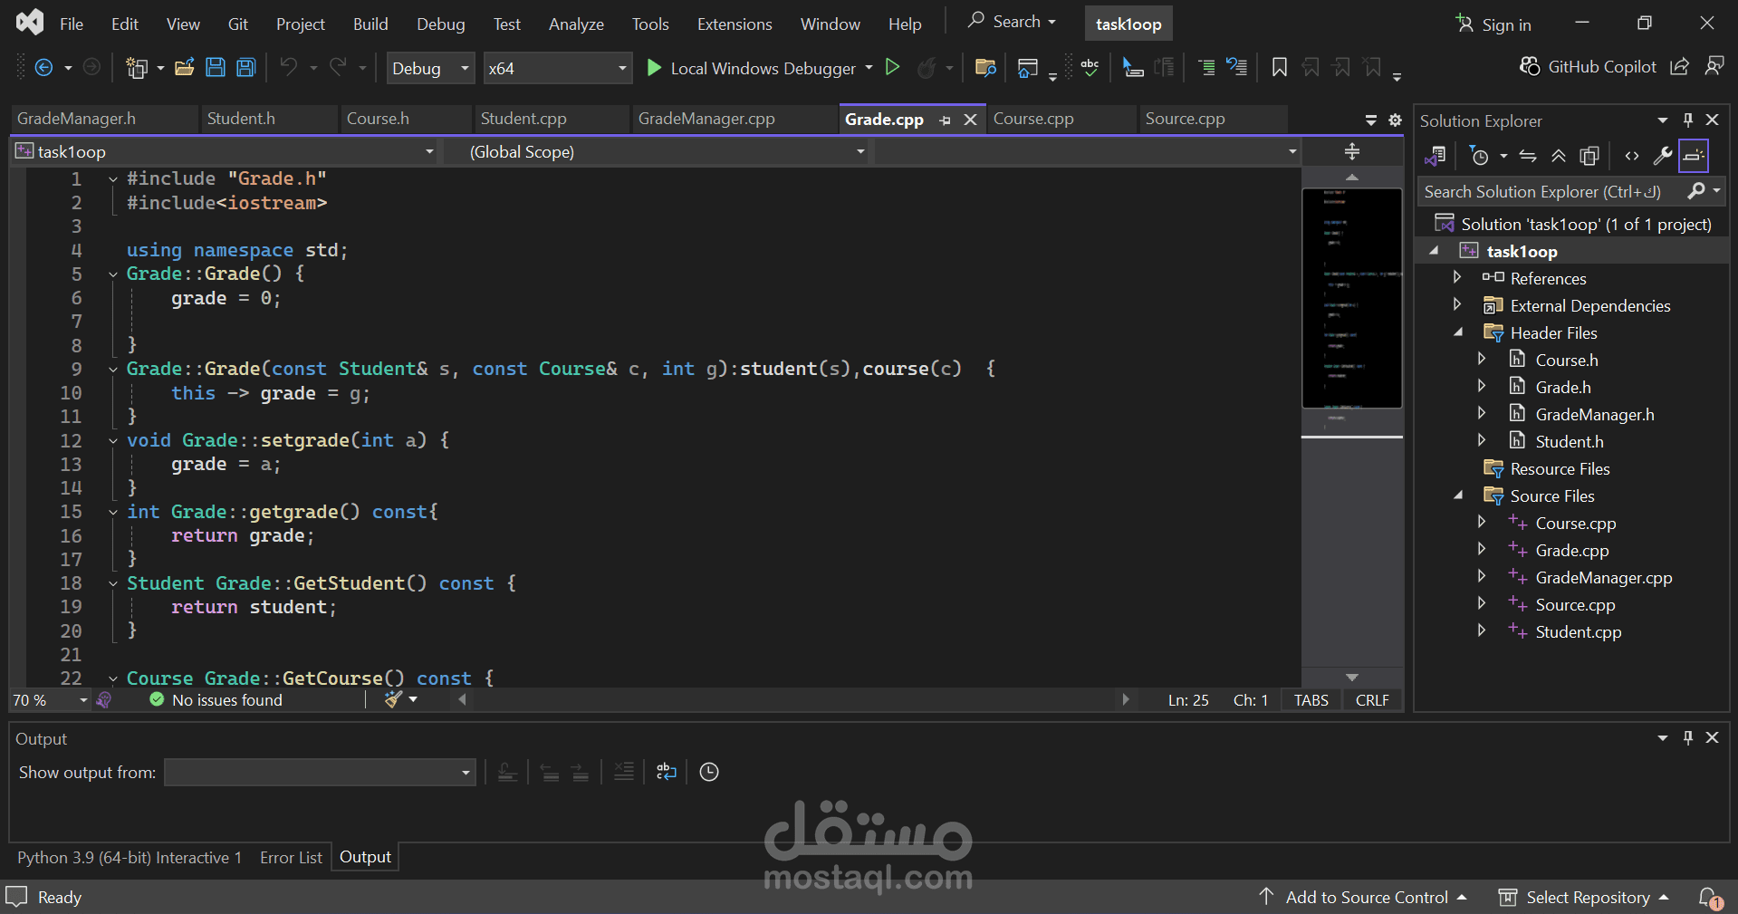Click the Pending Changes Filter clock icon

1480,157
